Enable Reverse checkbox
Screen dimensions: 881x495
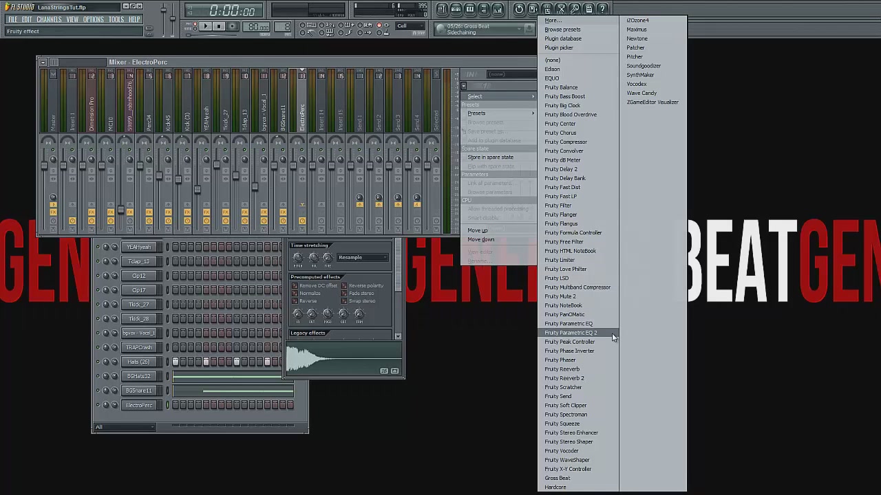click(295, 300)
